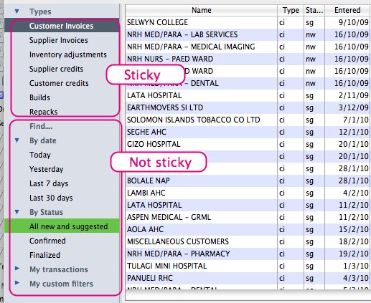
Task: Select the SELWYN COLLEGE row
Action: 248,22
